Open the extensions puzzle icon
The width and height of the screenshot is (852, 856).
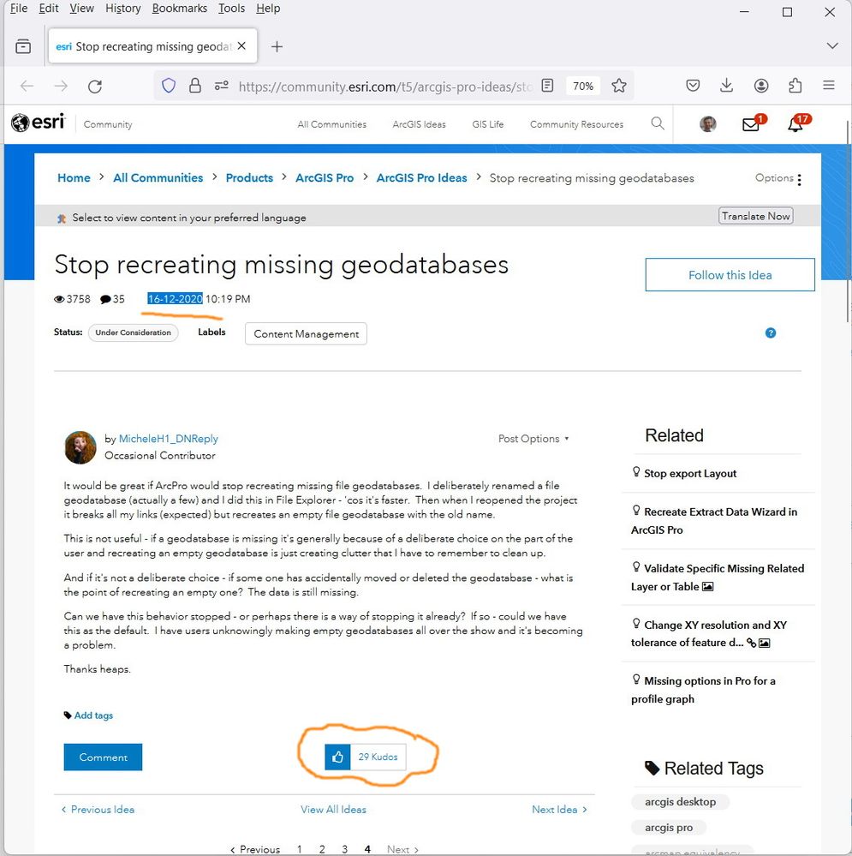click(x=795, y=85)
